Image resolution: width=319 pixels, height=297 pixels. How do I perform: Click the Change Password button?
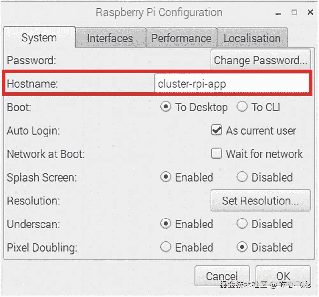(x=260, y=60)
